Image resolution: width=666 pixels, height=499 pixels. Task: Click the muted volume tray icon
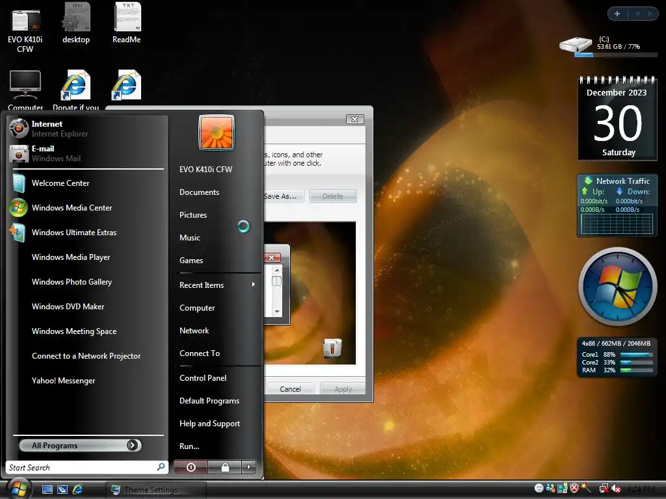616,489
